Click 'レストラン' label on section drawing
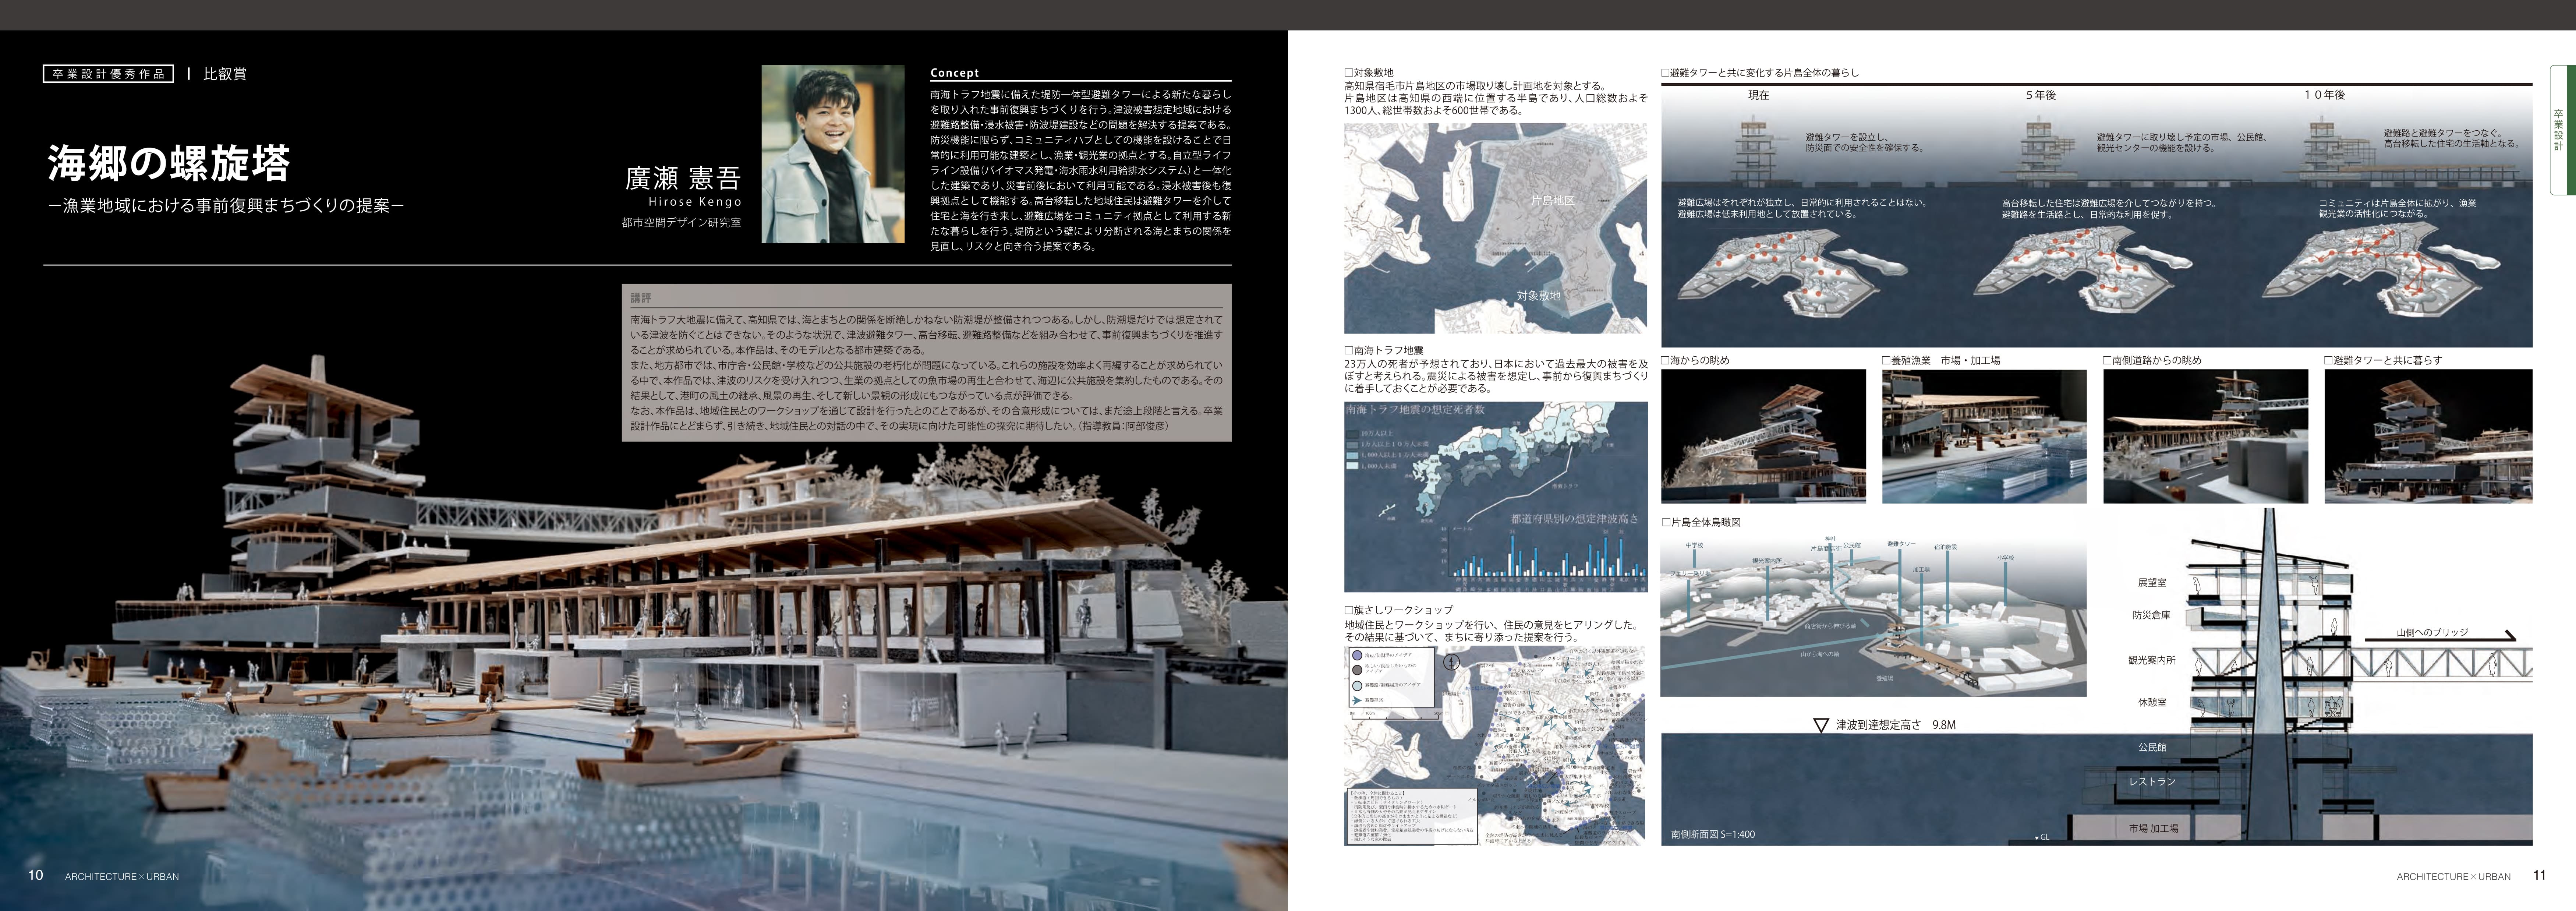Viewport: 2576px width, 911px height. 2152,782
